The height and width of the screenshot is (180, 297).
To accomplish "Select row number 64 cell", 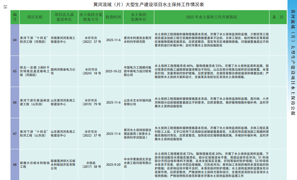I will (x=15, y=40).
